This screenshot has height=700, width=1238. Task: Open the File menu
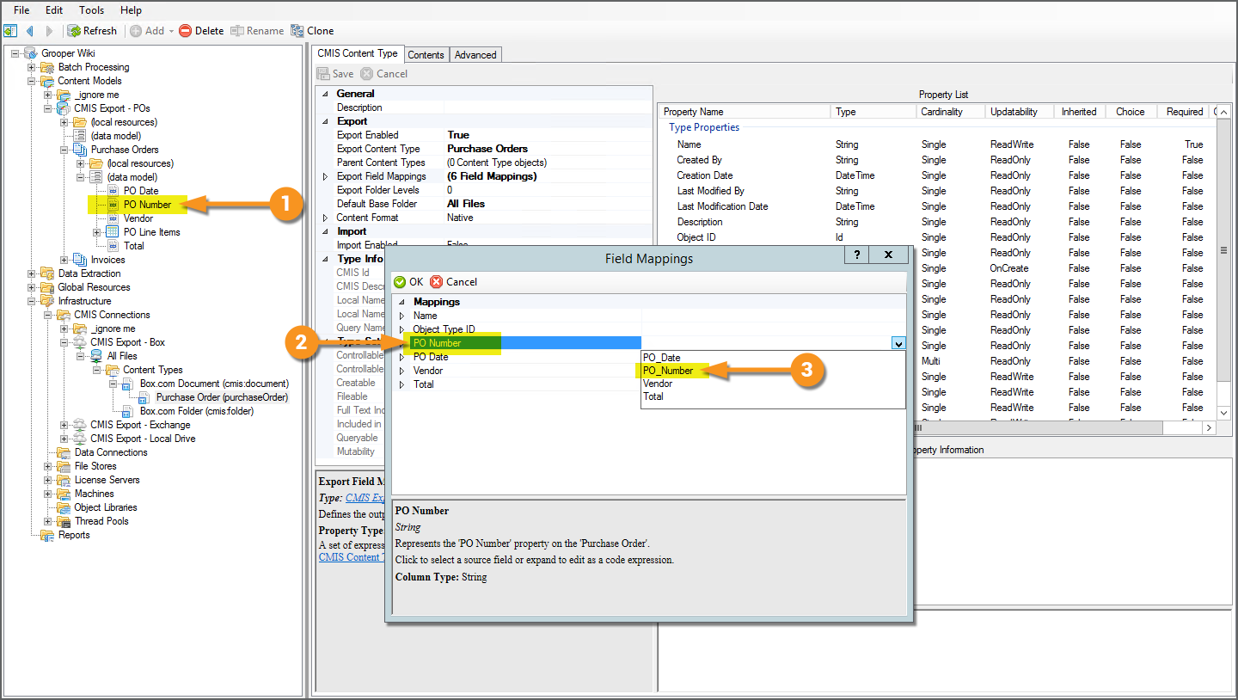coord(21,10)
